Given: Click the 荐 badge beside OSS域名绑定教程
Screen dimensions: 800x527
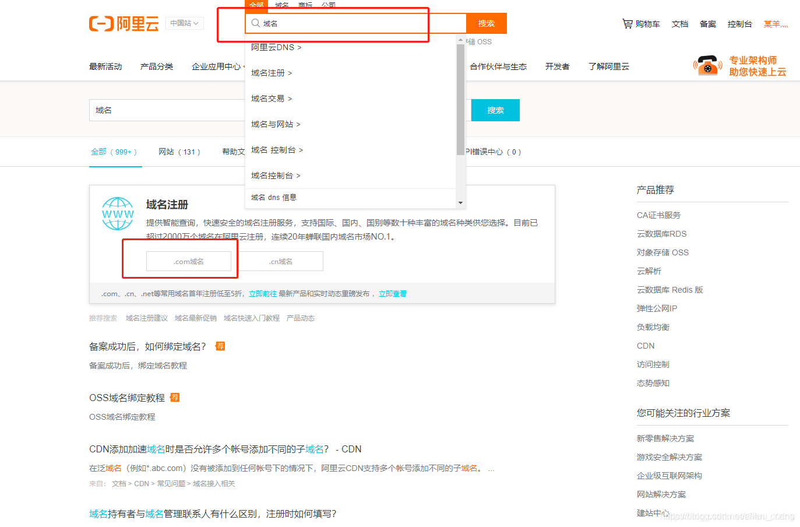Looking at the screenshot, I should click(175, 397).
